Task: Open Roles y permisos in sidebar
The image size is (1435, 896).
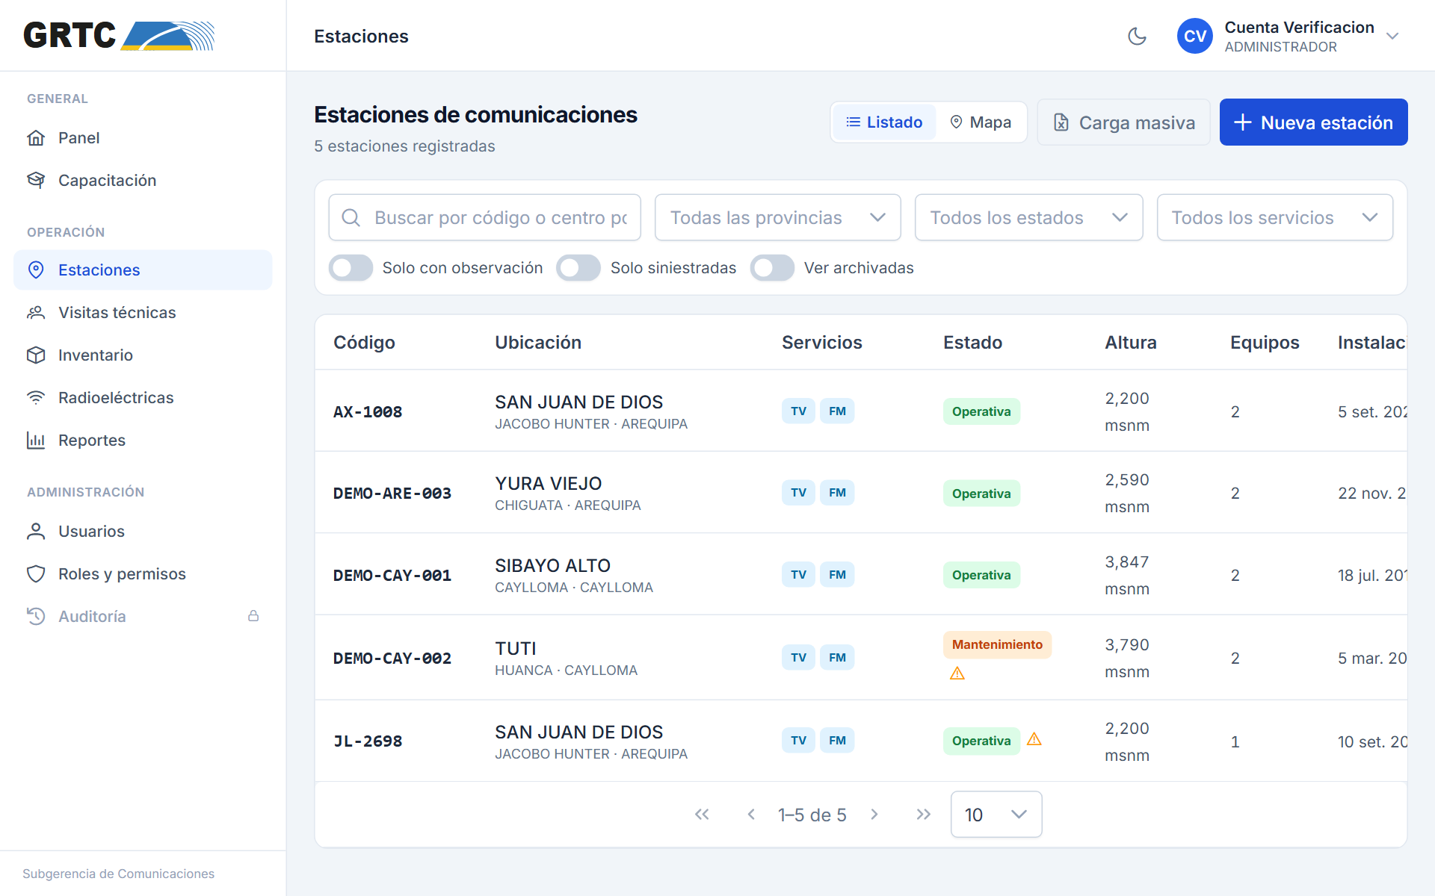Action: [x=143, y=574]
